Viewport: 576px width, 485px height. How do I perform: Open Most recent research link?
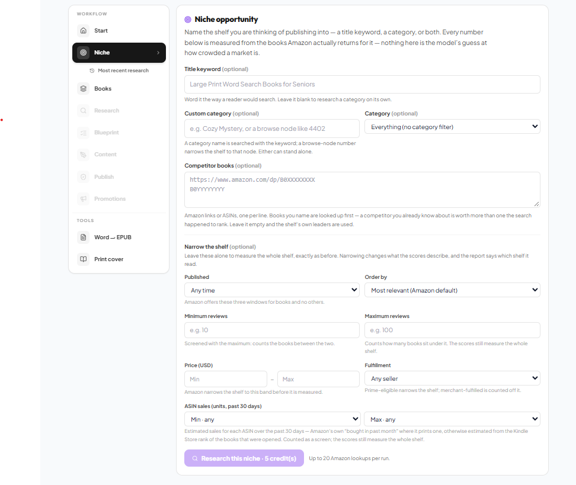pyautogui.click(x=119, y=70)
